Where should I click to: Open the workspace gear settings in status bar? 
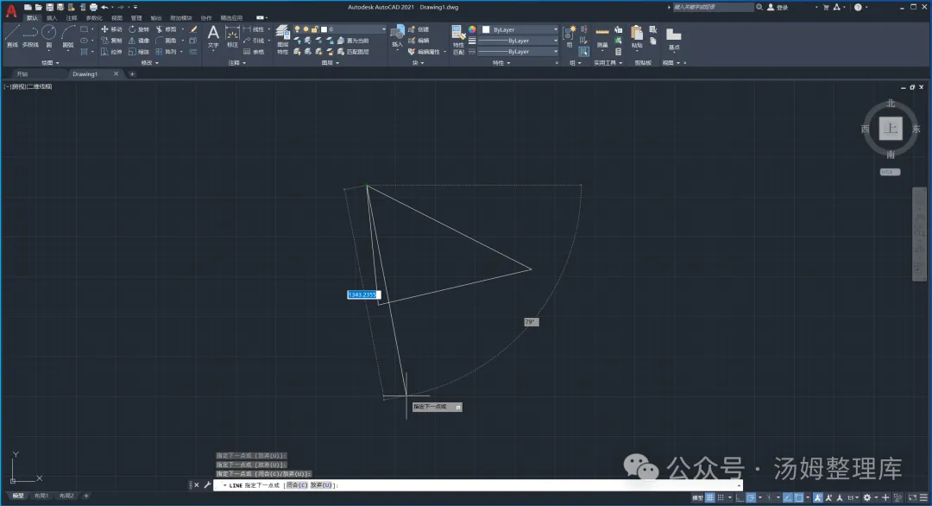click(x=867, y=497)
